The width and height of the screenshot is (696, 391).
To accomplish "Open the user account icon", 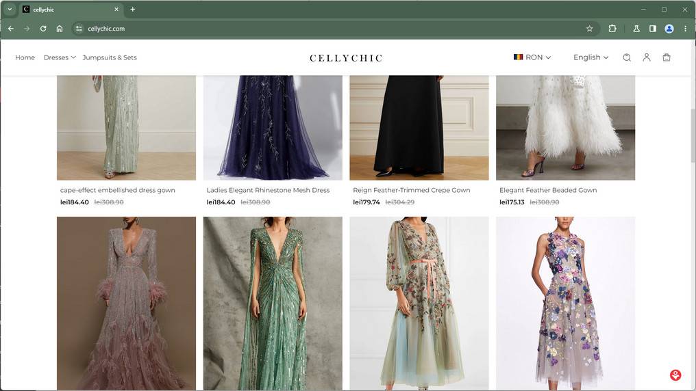I will coord(647,57).
